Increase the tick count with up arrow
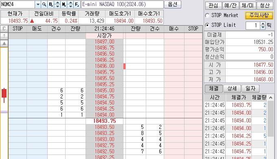This screenshot has height=159, width=277. tap(263, 24)
